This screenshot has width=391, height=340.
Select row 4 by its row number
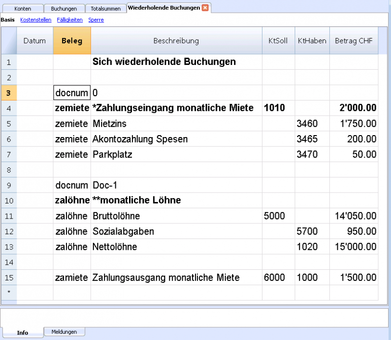click(x=9, y=108)
